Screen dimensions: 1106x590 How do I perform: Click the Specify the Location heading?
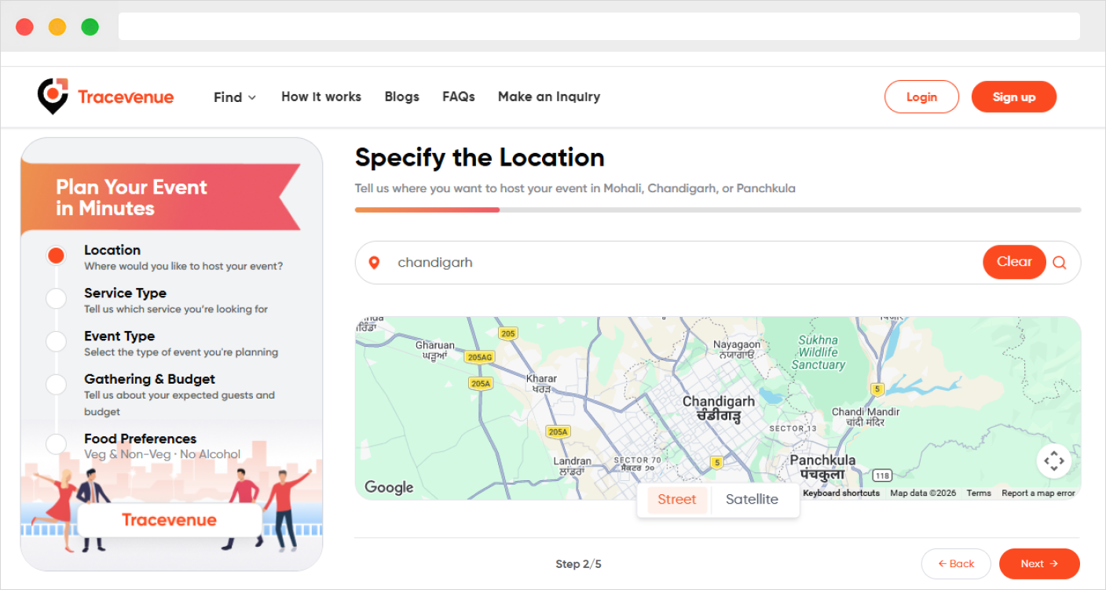point(480,158)
